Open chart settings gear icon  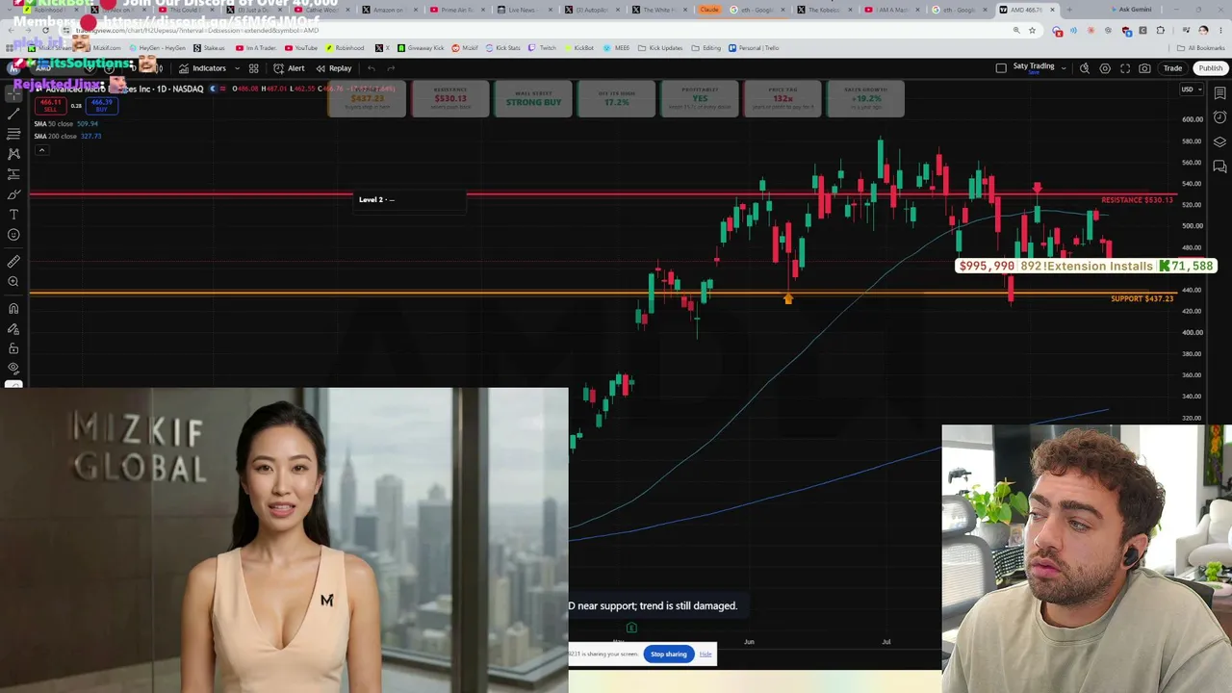[1105, 68]
